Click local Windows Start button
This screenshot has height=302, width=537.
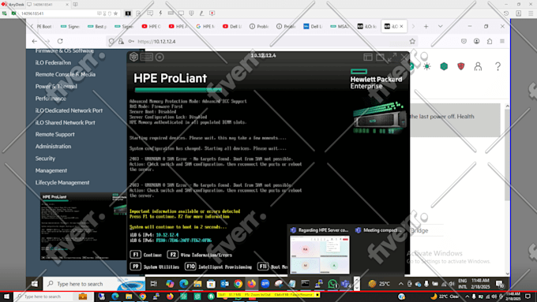pyautogui.click(x=6, y=296)
